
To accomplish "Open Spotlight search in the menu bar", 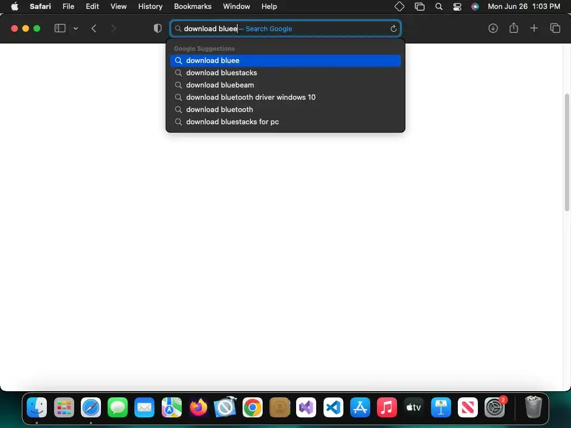I will click(x=439, y=6).
